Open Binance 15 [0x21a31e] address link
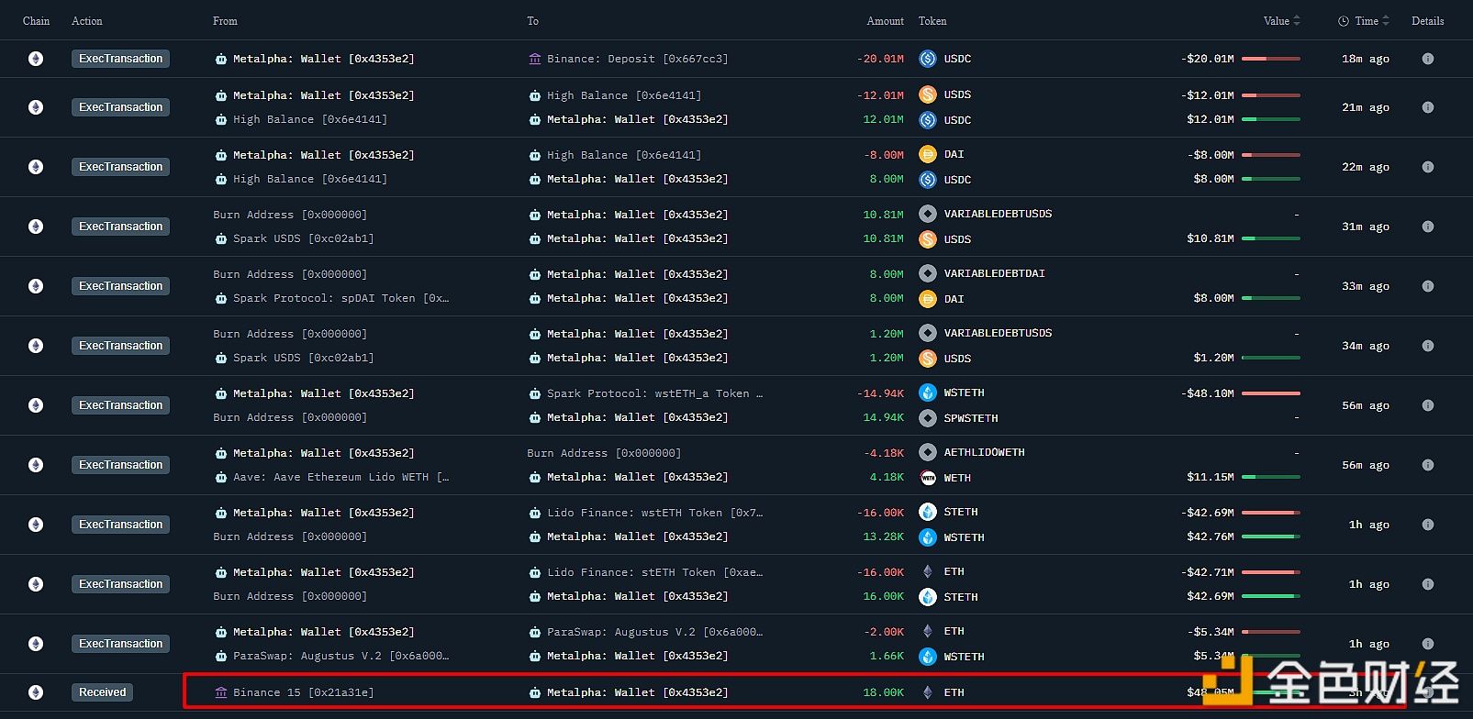Screen dimensions: 1473x719 pos(303,692)
